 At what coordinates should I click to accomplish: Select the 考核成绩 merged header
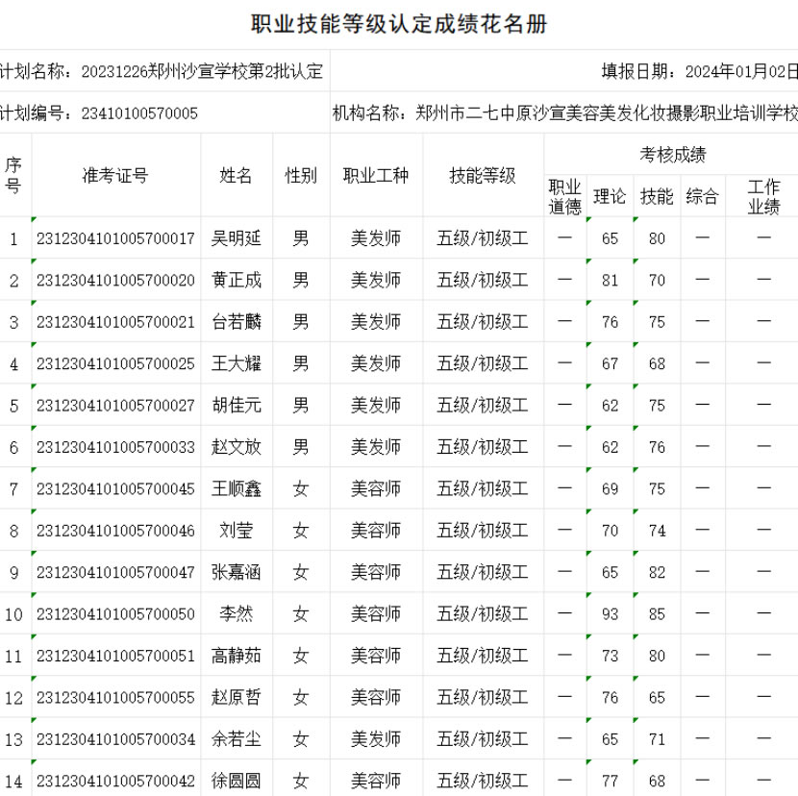tap(672, 154)
